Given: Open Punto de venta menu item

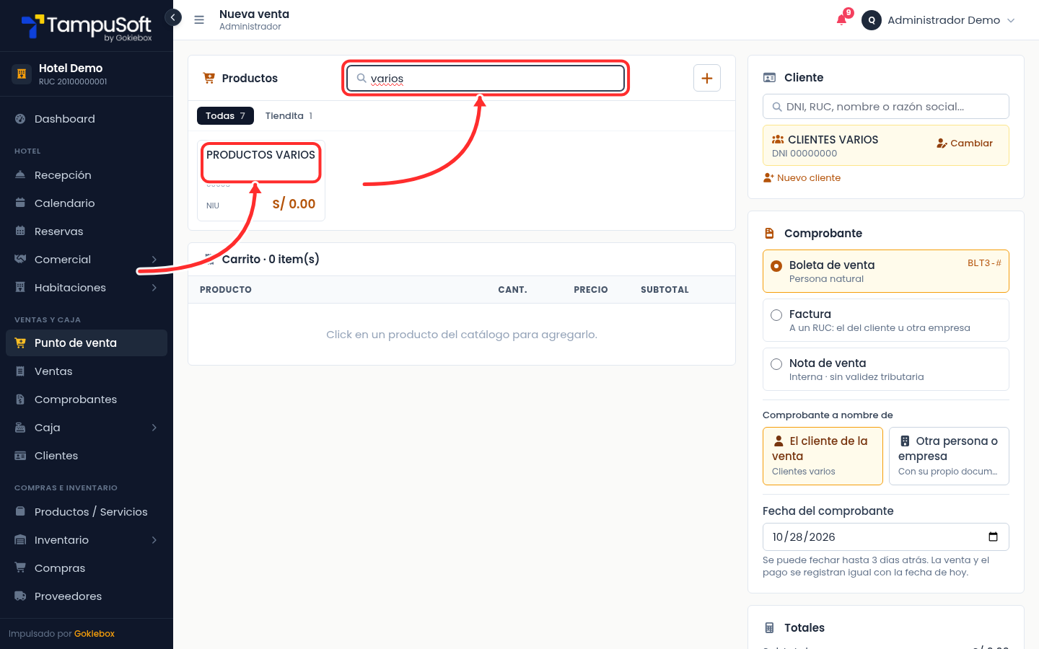Looking at the screenshot, I should [x=87, y=343].
